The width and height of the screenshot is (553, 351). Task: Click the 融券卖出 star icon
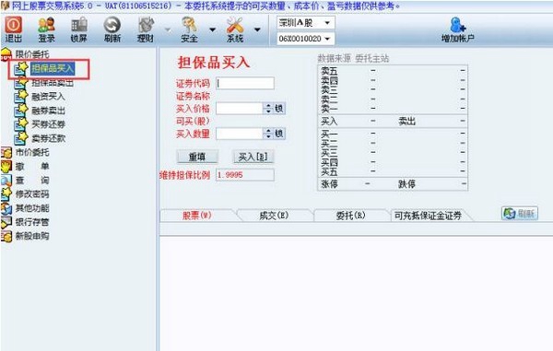(x=20, y=110)
